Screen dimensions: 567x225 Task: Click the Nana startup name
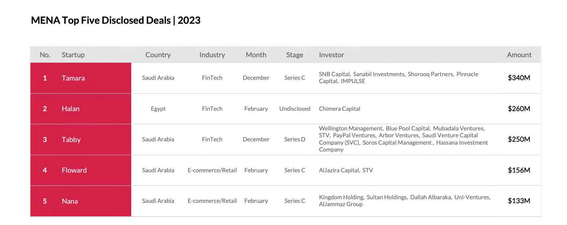[70, 201]
